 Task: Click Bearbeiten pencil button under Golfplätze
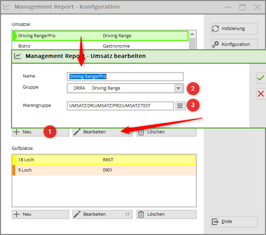pyautogui.click(x=102, y=214)
